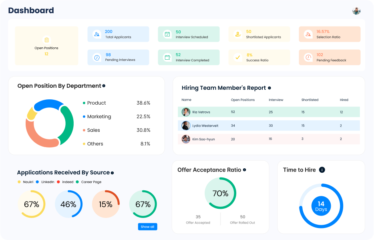Open info for Hiring Team Member's Report
374x240 pixels.
click(x=269, y=88)
